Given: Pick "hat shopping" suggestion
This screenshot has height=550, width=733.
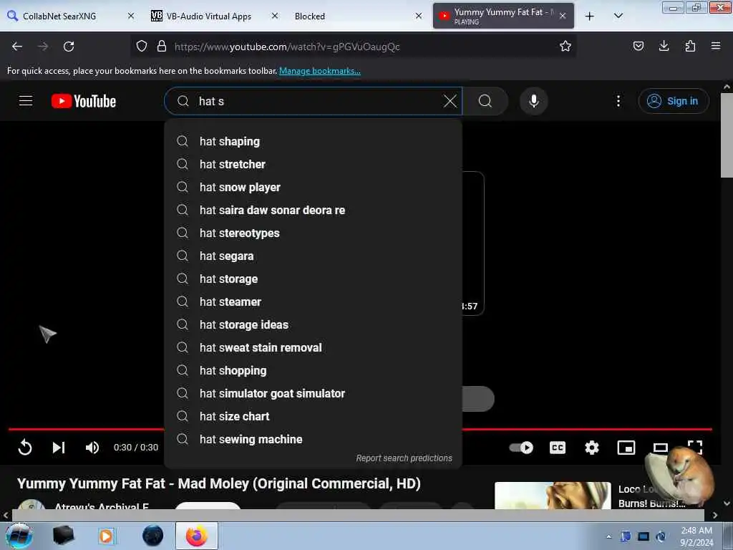Looking at the screenshot, I should (x=314, y=370).
